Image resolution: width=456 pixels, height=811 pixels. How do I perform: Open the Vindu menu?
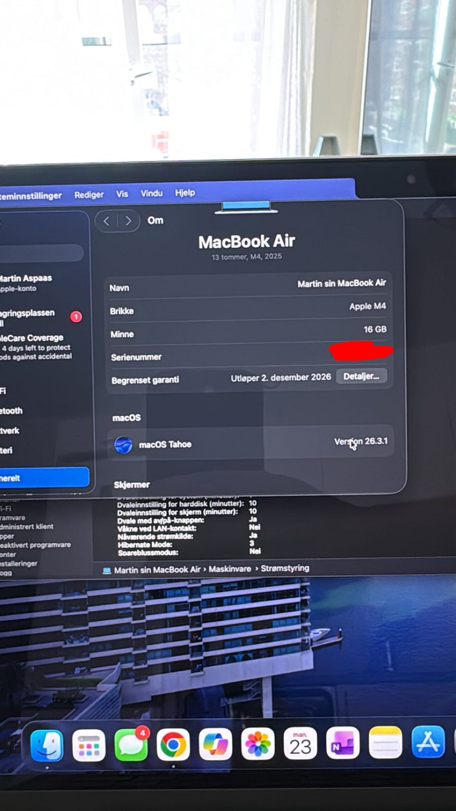151,193
